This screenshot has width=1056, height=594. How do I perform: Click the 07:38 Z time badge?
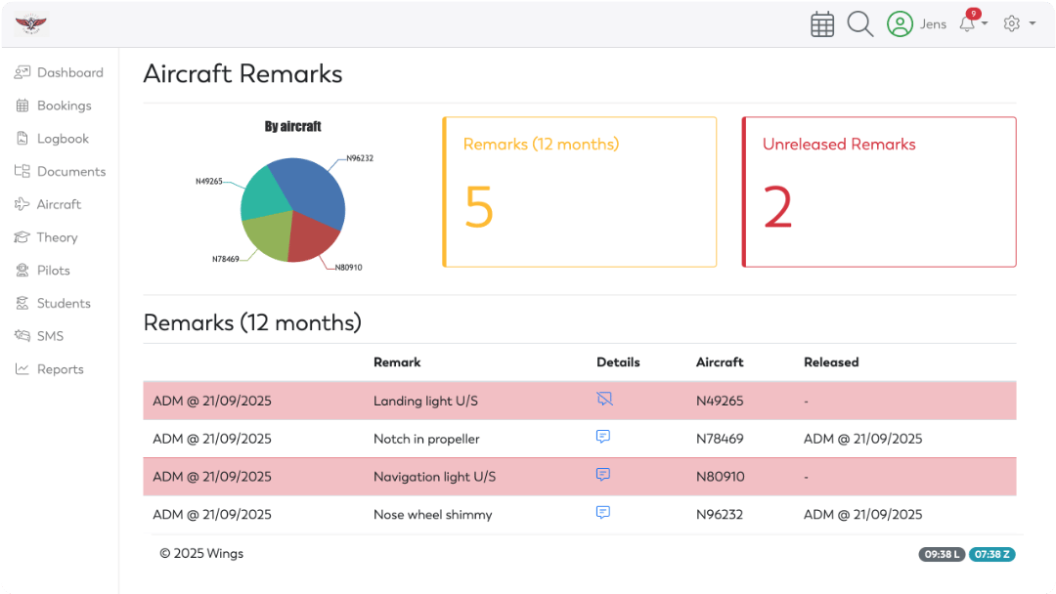click(x=992, y=555)
